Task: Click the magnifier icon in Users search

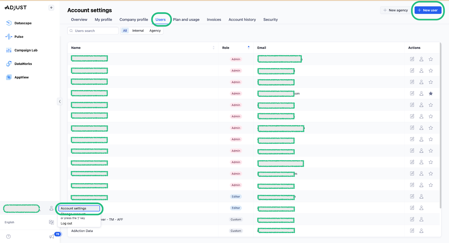Action: [x=71, y=31]
